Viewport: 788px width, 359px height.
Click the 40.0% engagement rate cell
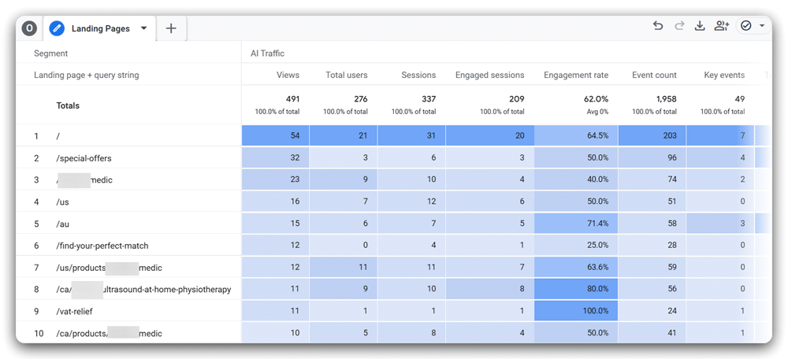click(576, 179)
